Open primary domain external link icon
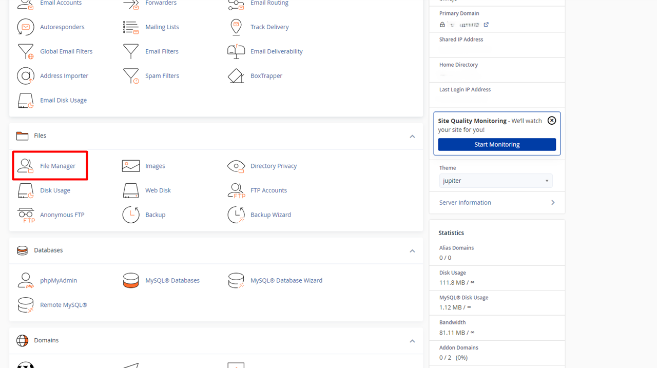Screen dimensions: 657x368 point(486,25)
